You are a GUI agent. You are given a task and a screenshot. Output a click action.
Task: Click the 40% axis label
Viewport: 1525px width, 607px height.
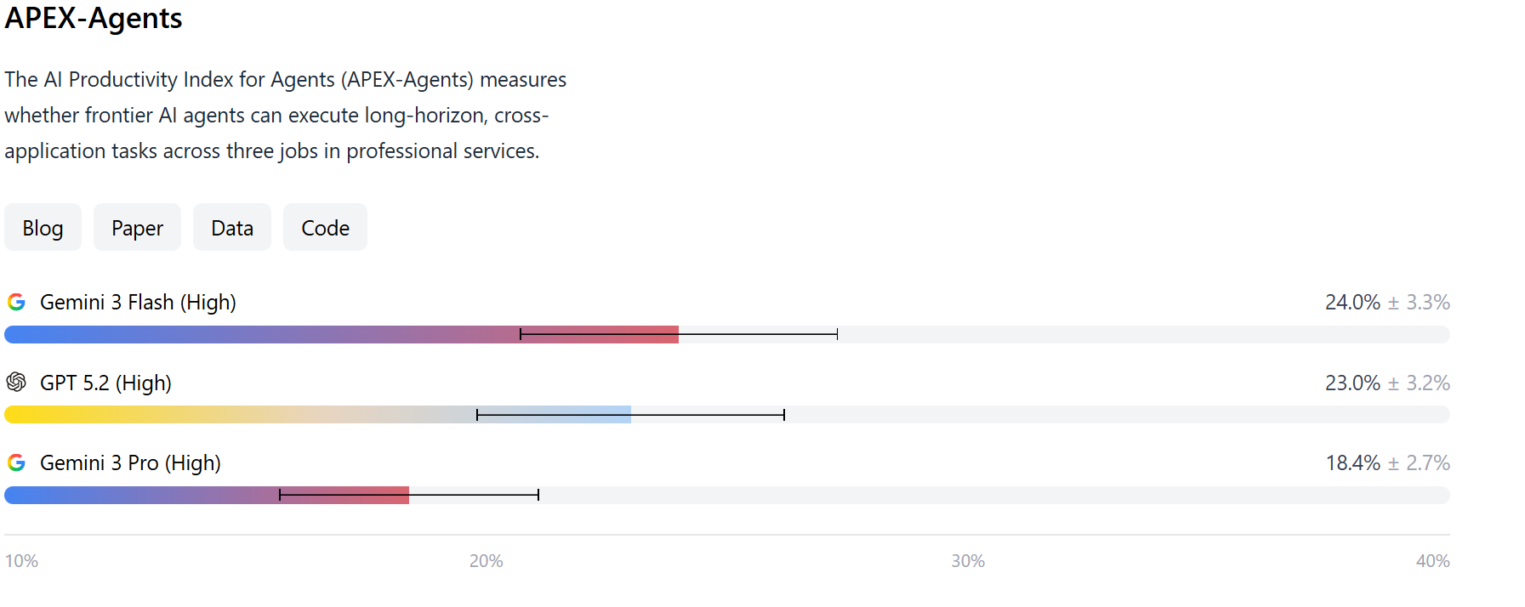pyautogui.click(x=1433, y=561)
